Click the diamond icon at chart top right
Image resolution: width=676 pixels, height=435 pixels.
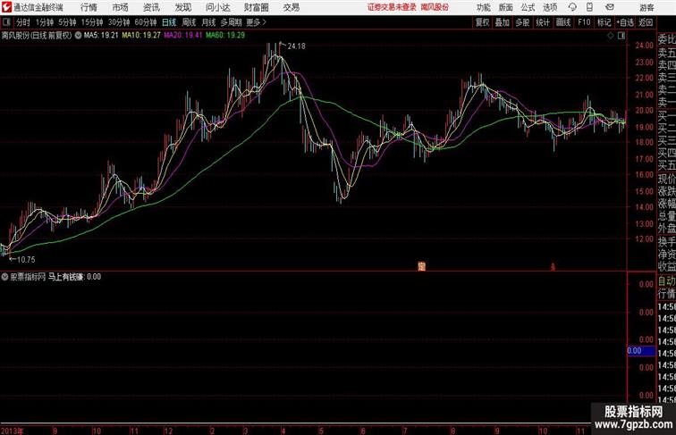[x=611, y=36]
